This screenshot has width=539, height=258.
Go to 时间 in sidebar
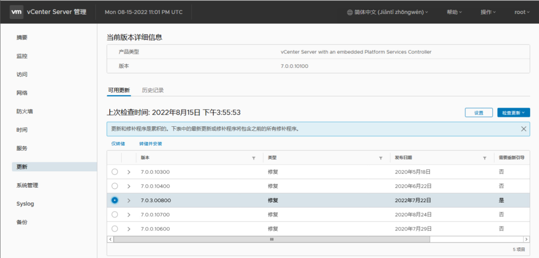pyautogui.click(x=22, y=130)
